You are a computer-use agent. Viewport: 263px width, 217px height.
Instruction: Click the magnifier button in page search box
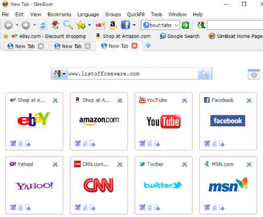click(x=205, y=74)
